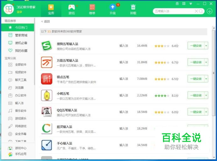This screenshot has width=217, height=161.
Task: Open 酷灵输入法 title
Action: coord(65,127)
